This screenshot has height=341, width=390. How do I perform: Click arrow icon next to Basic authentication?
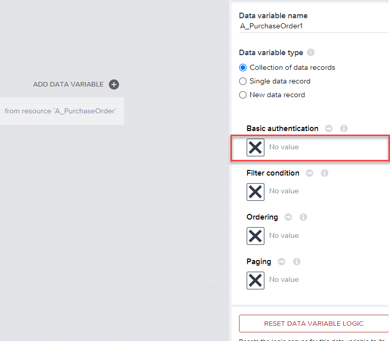(x=329, y=129)
